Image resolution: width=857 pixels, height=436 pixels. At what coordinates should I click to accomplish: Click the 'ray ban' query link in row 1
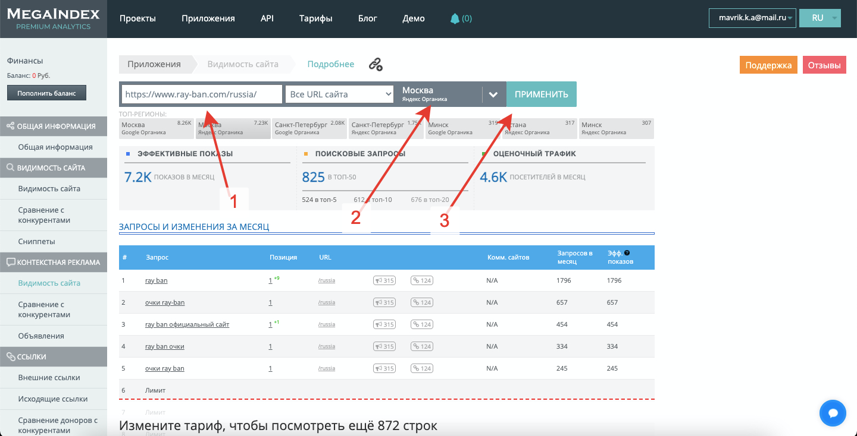pyautogui.click(x=157, y=280)
